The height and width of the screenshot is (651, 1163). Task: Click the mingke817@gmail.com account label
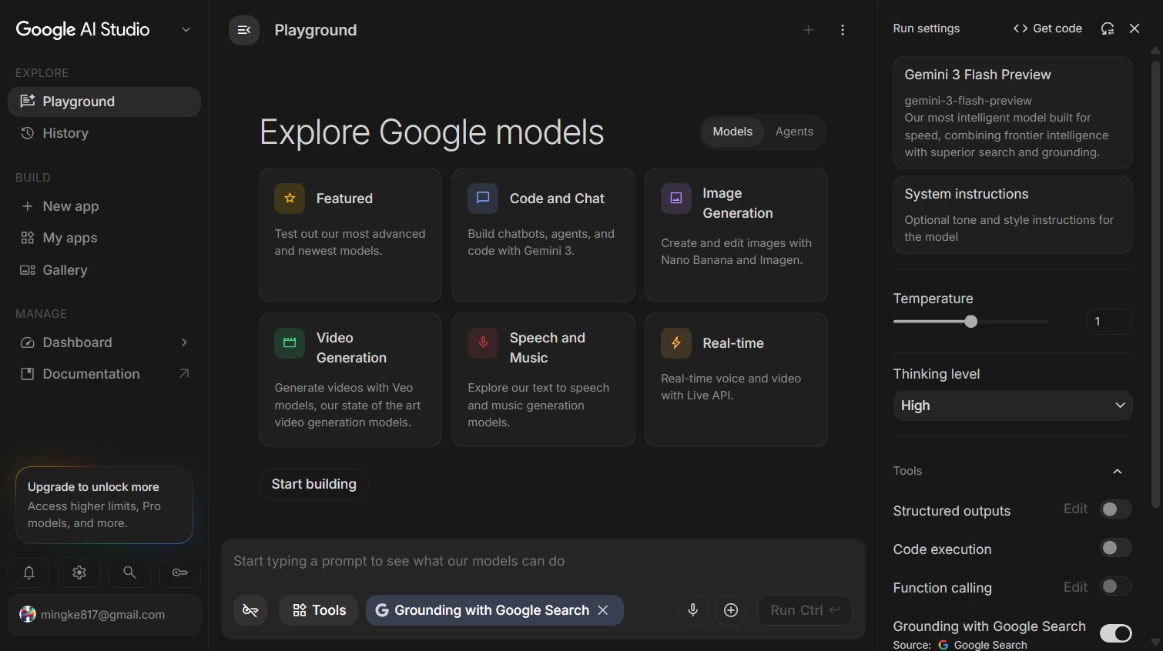click(x=102, y=615)
